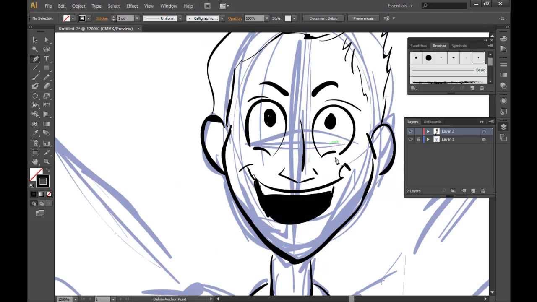The width and height of the screenshot is (537, 302).
Task: Select the Type tool
Action: pyautogui.click(x=47, y=59)
